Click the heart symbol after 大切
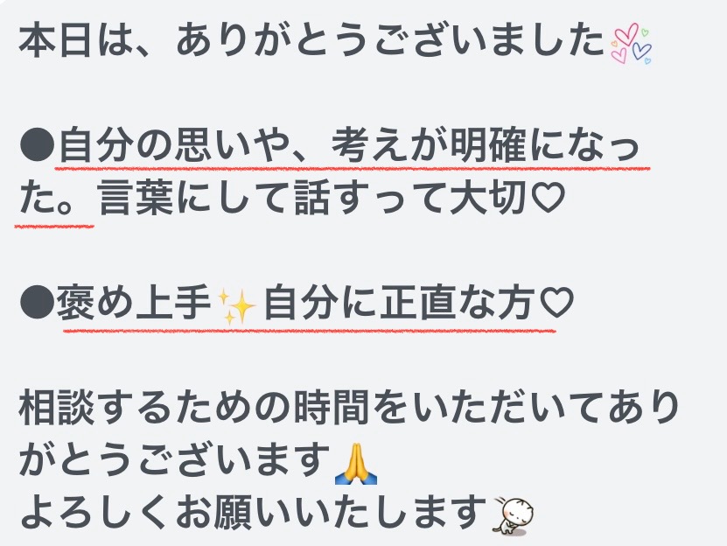This screenshot has height=546, width=727. [547, 198]
